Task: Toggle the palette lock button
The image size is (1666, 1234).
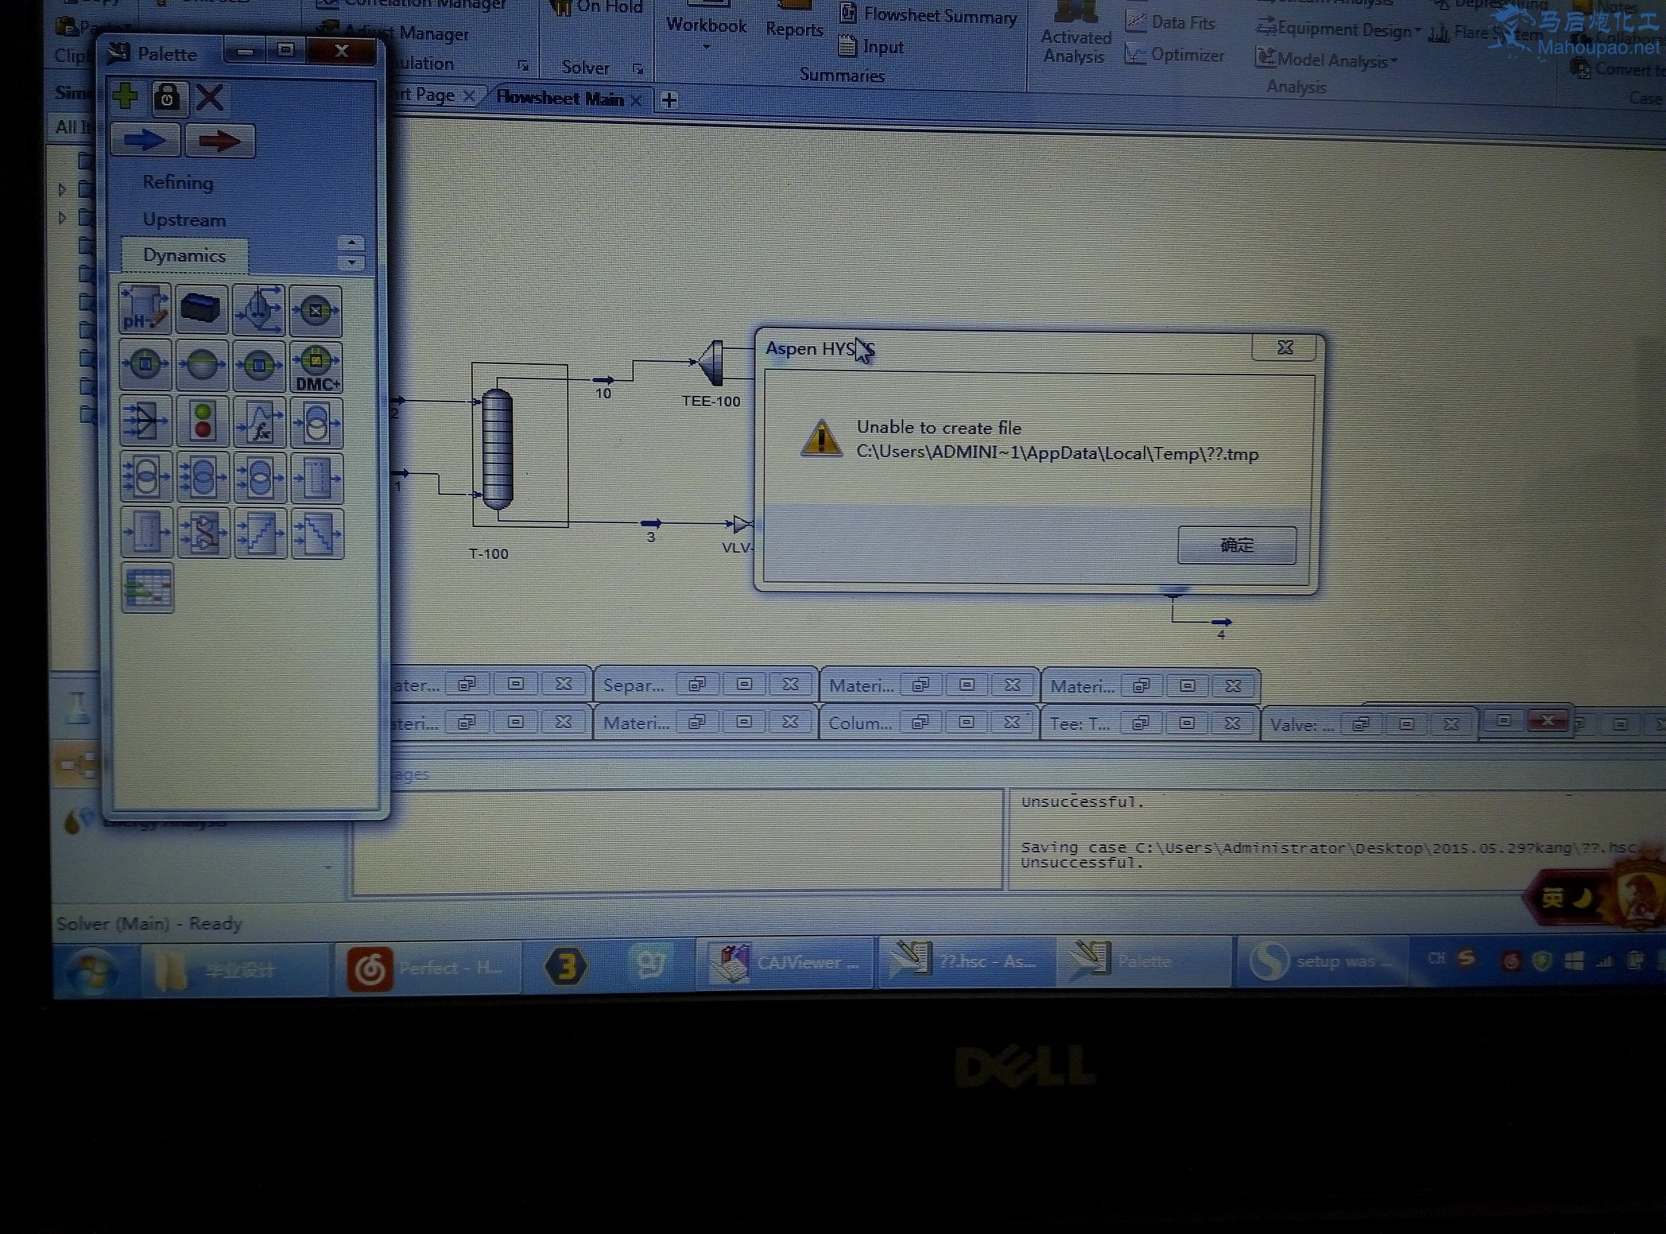Action: [x=167, y=98]
